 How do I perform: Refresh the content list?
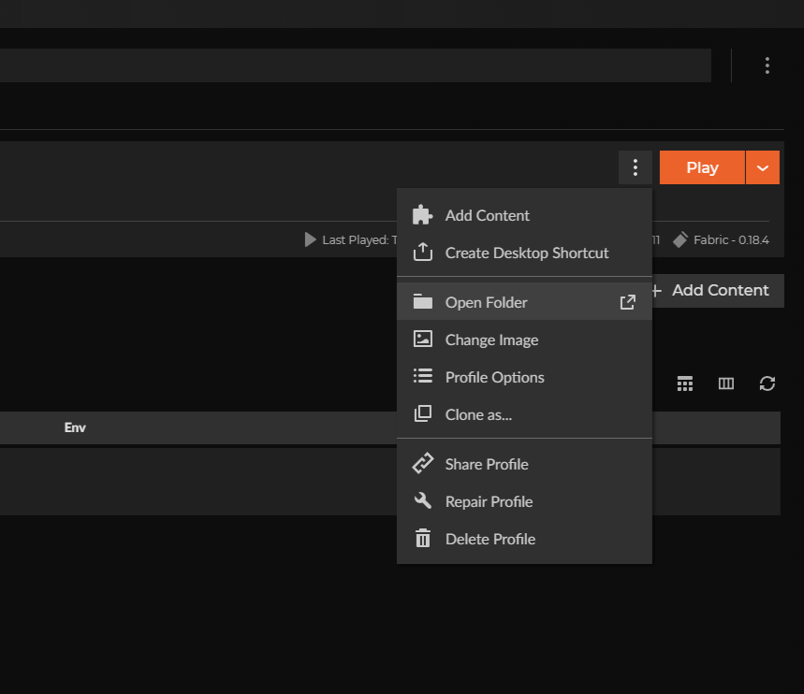tap(767, 383)
